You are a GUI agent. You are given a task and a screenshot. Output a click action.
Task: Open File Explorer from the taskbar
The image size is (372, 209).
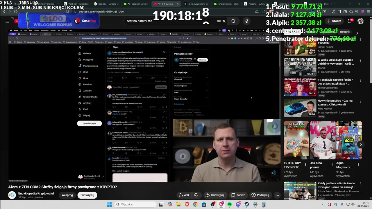click(x=178, y=204)
